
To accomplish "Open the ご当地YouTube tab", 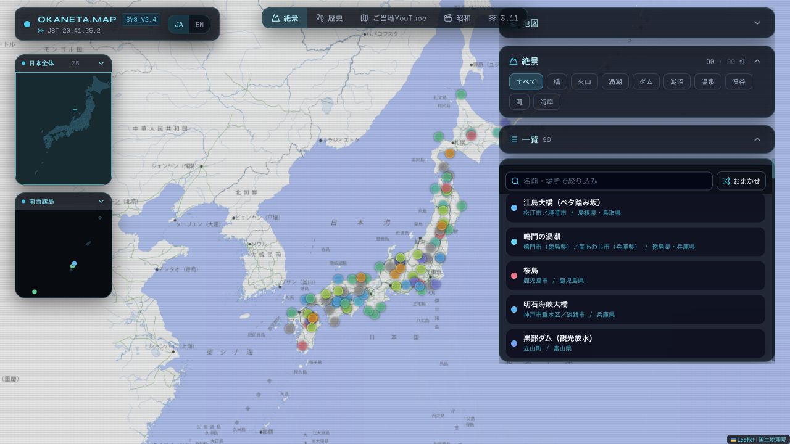I will pos(393,18).
